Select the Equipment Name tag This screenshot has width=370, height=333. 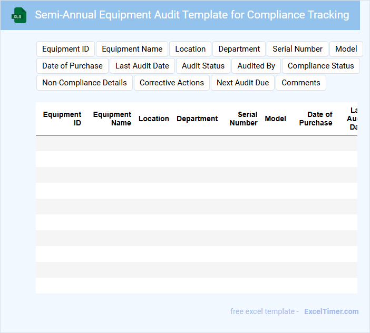(x=132, y=49)
